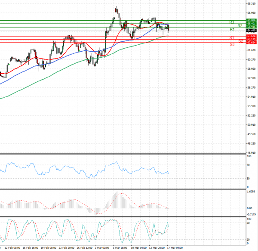Select the 12 Feb 08:00 time label

click(12, 248)
